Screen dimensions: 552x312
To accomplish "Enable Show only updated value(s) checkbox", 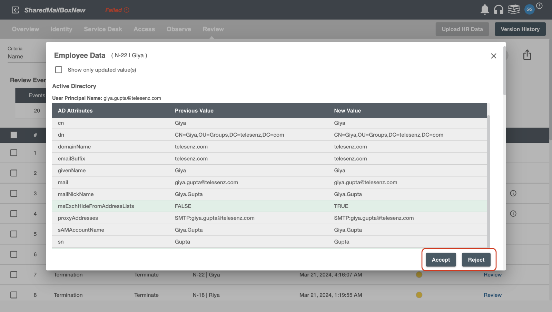I will click(x=59, y=70).
